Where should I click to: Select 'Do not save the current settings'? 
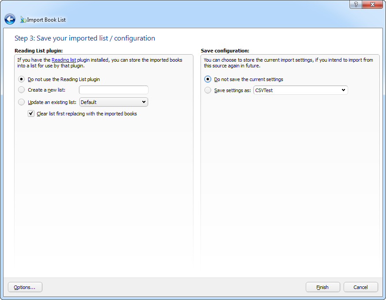coord(208,79)
